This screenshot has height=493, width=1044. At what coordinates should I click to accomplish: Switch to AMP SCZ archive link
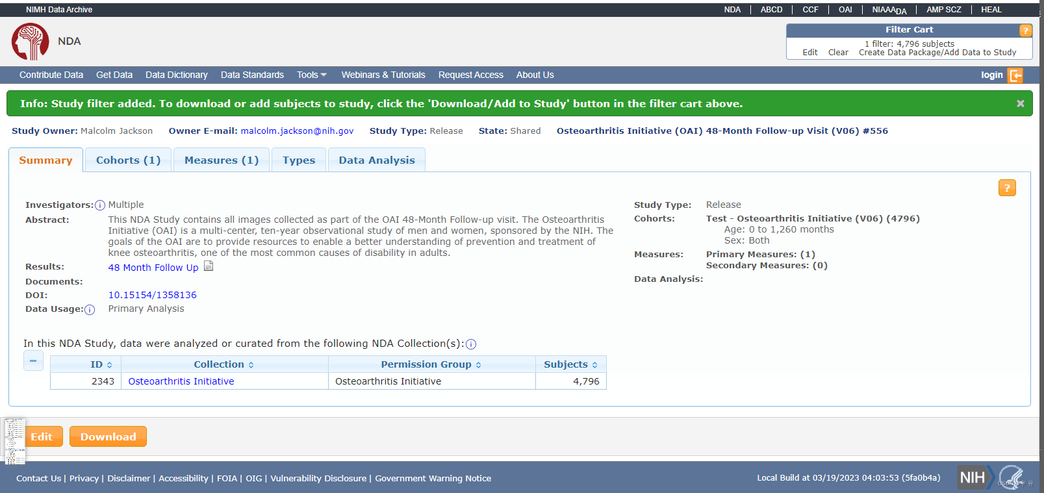(944, 10)
